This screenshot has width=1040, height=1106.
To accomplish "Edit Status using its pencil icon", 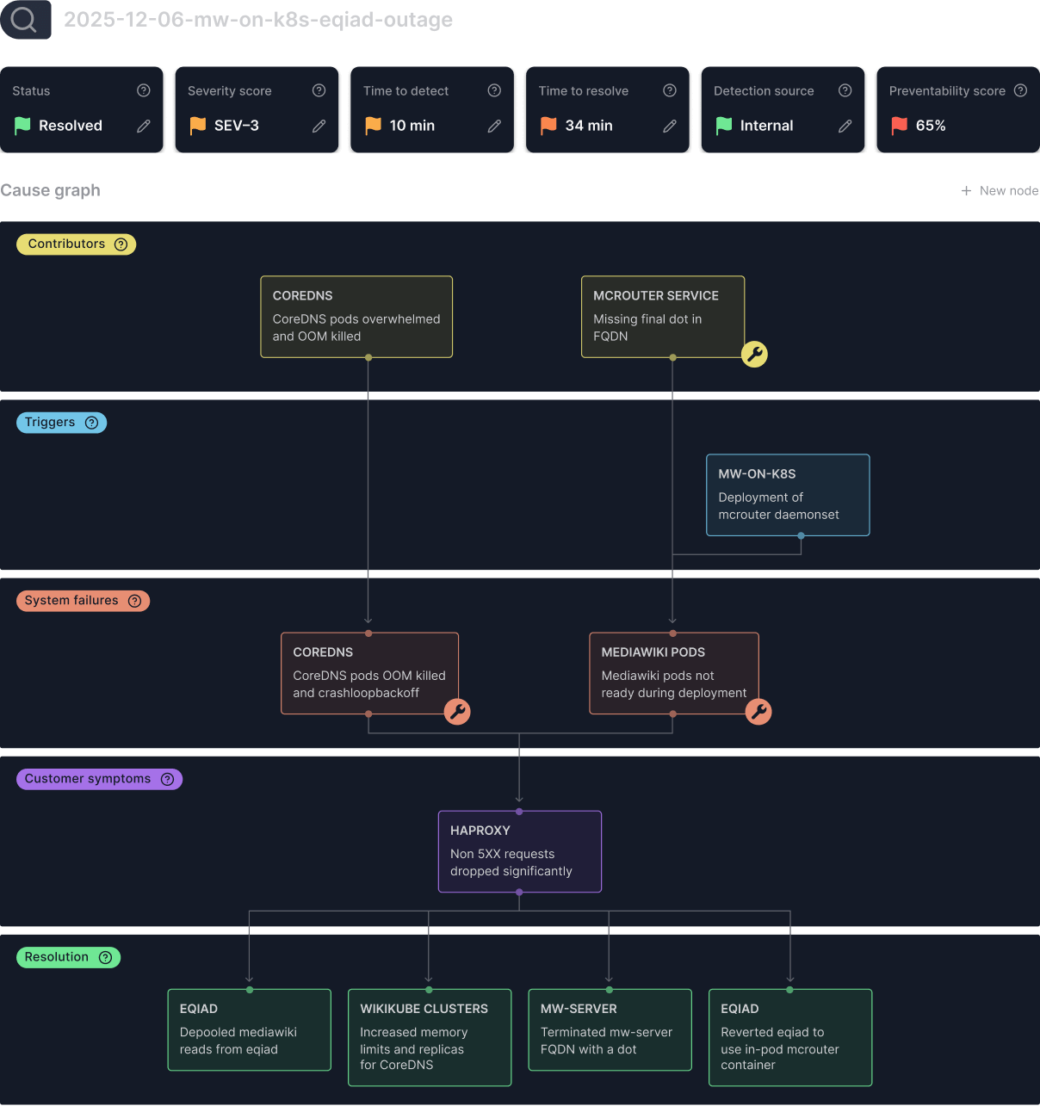I will [143, 126].
